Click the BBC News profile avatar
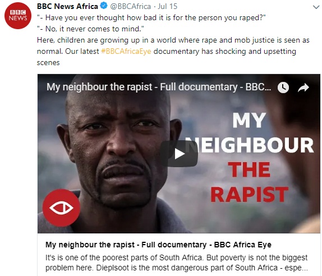Viewport: 322px width, 276px height. 18,16
